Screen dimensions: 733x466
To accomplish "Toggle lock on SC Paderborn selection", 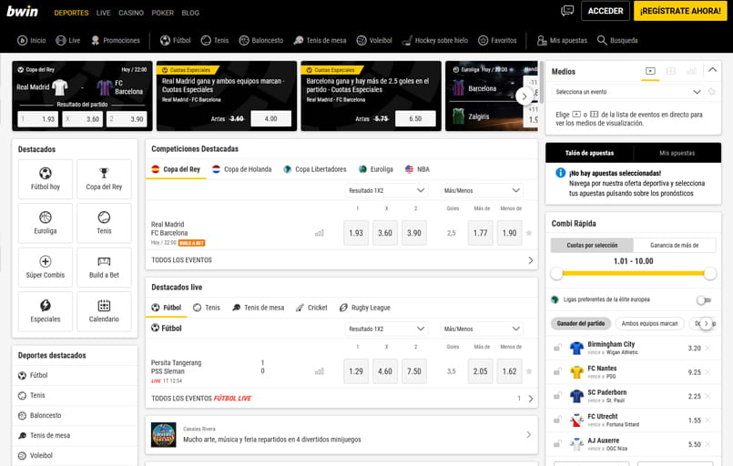I will (x=557, y=396).
